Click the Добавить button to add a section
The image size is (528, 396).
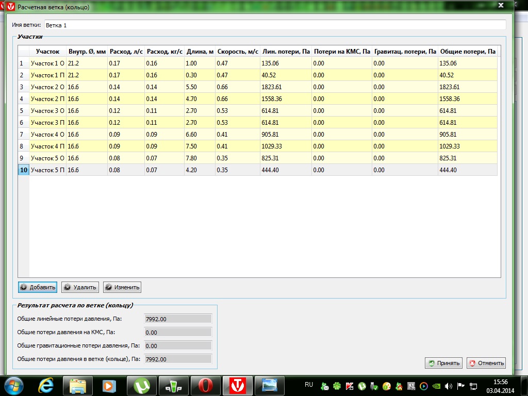coord(38,287)
